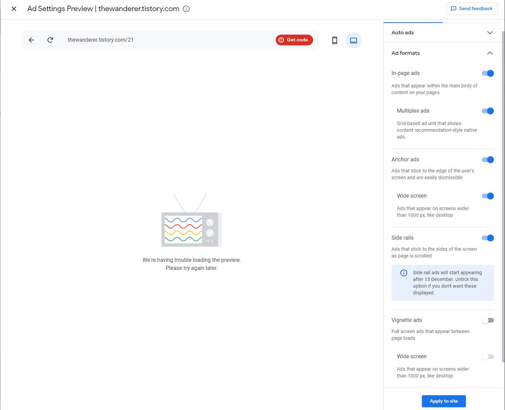Go back with the preview back arrow
This screenshot has height=410, width=505.
click(x=31, y=40)
